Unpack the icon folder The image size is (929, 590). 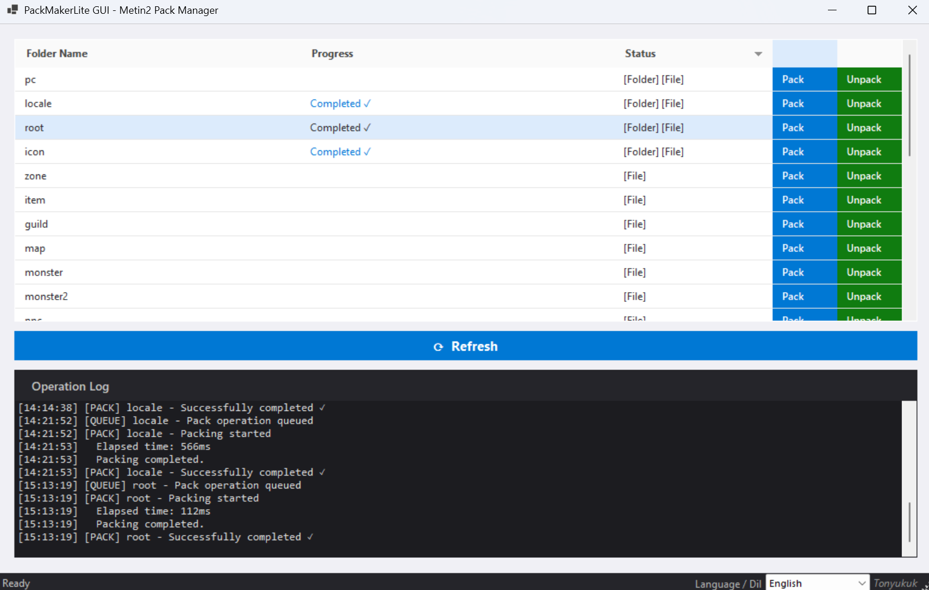coord(869,152)
